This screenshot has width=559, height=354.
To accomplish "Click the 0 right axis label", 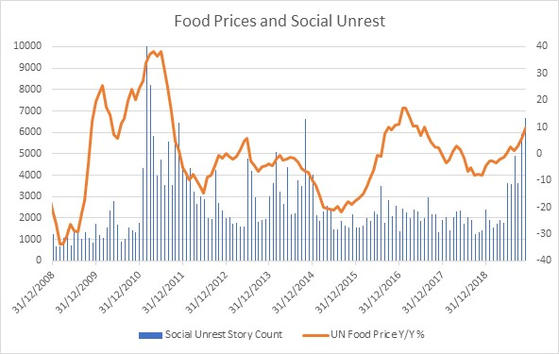I will pyautogui.click(x=538, y=153).
